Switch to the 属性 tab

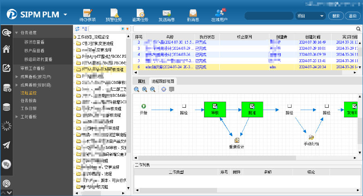click(x=142, y=81)
